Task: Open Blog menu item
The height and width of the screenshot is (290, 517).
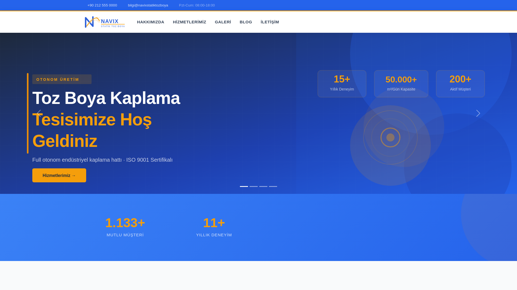Action: click(246, 22)
